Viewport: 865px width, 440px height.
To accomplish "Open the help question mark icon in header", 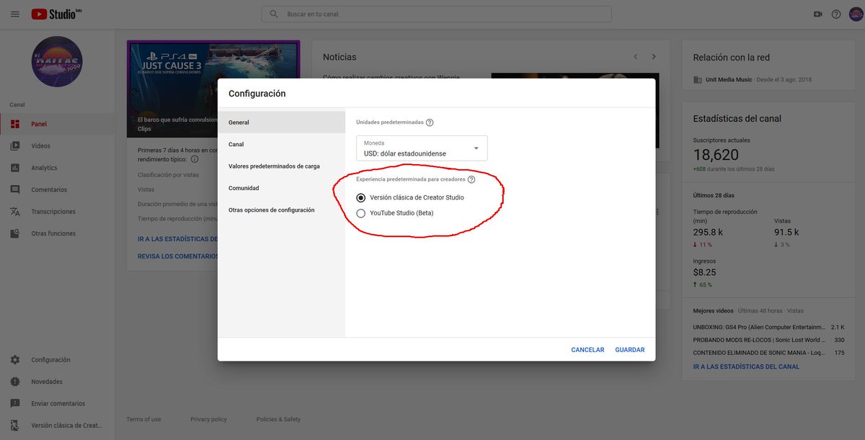I will pyautogui.click(x=836, y=14).
